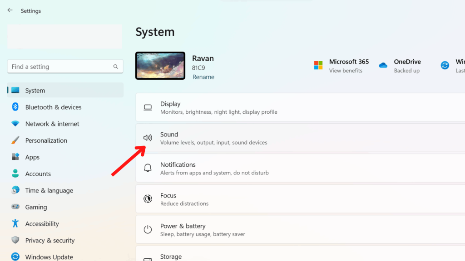Click the Settings window title
The height and width of the screenshot is (261, 465).
tap(31, 11)
